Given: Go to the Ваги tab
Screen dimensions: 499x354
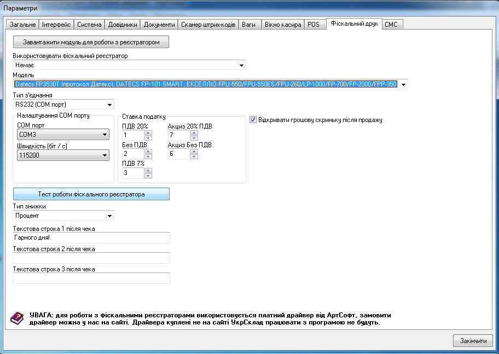Looking at the screenshot, I should (248, 25).
